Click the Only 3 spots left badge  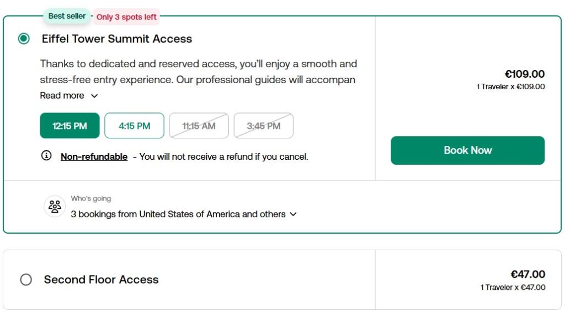tap(126, 17)
